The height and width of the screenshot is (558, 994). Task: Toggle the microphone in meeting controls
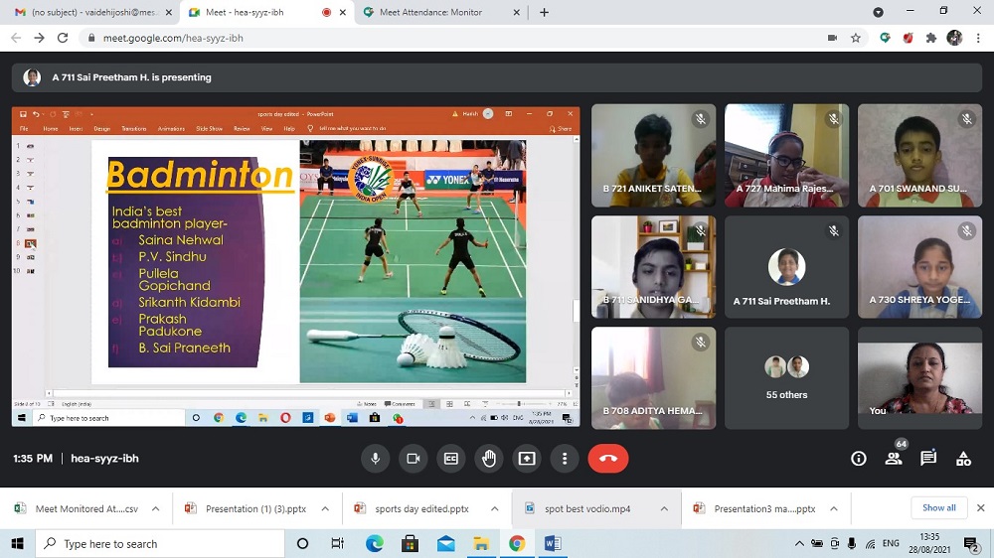(376, 459)
